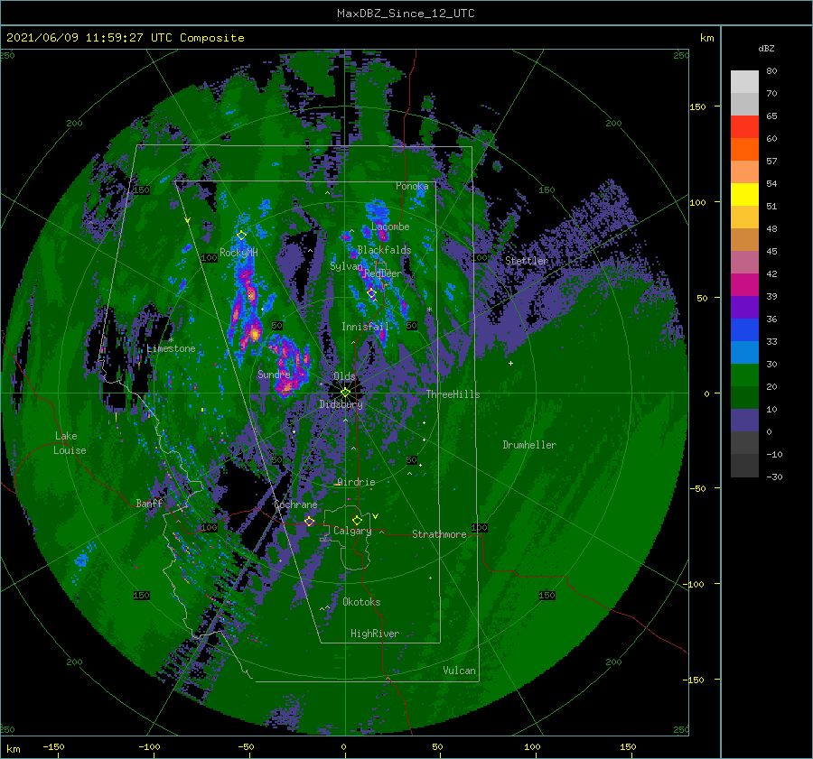
Task: Select the magenta 39–42 dBZ legend swatch
Action: [x=744, y=284]
